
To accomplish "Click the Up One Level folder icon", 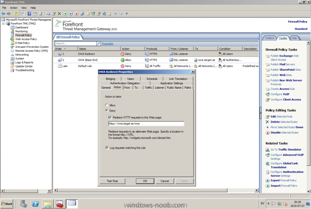I will (16, 14).
